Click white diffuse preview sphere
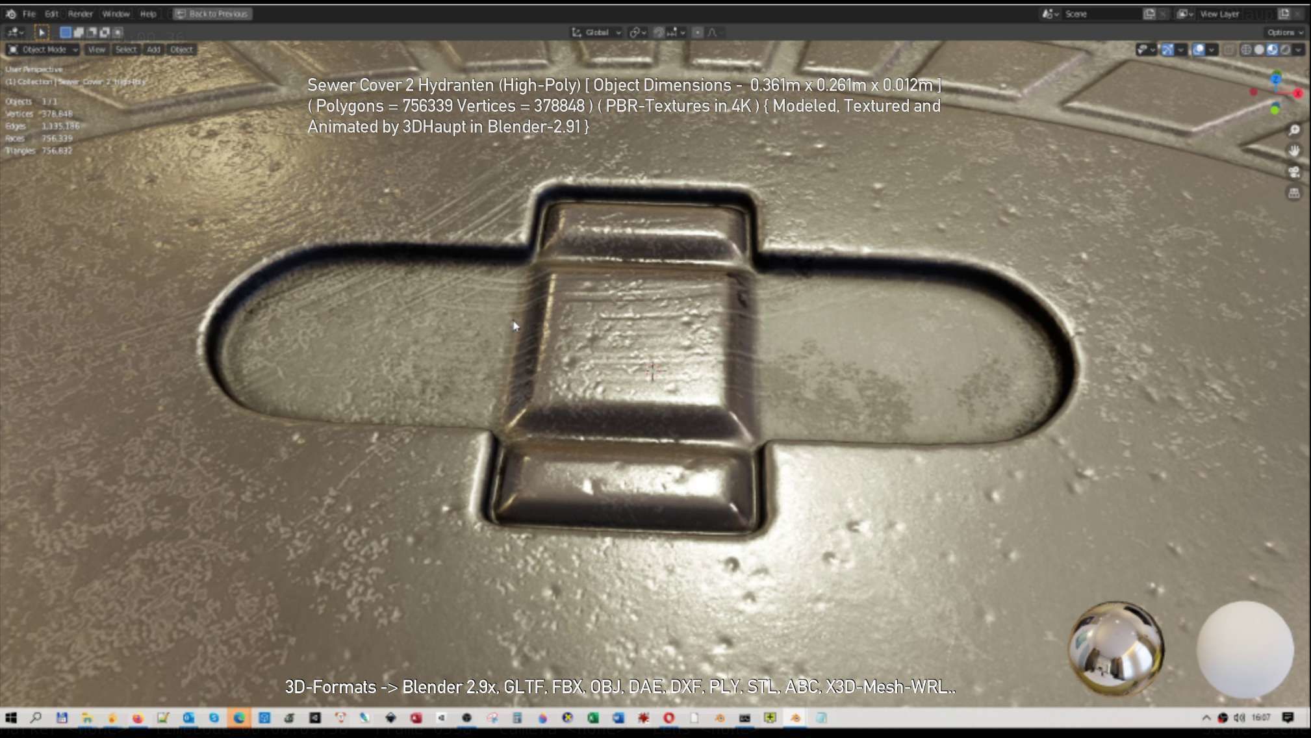 pos(1245,648)
